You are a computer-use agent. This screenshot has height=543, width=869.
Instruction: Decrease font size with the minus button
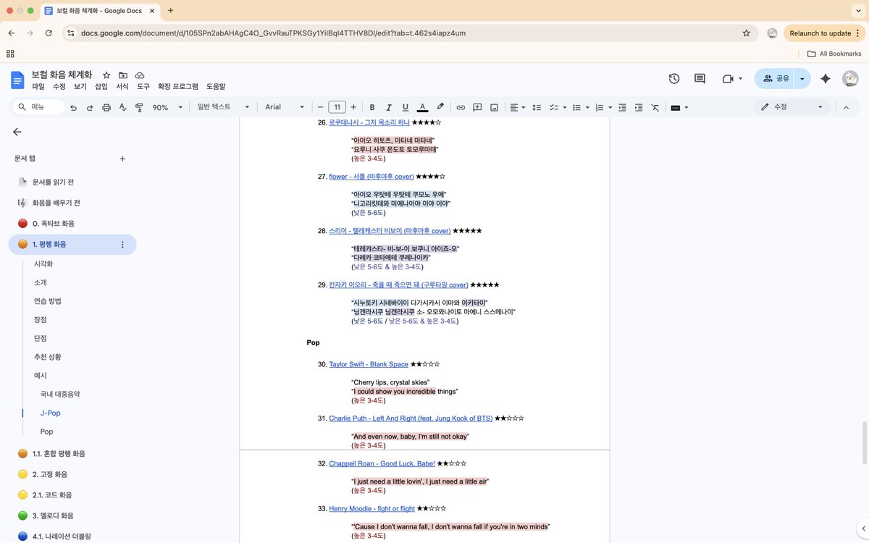pyautogui.click(x=319, y=107)
